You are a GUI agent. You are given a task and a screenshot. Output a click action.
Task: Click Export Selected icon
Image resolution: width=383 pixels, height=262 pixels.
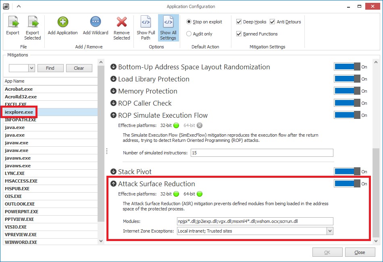(33, 22)
